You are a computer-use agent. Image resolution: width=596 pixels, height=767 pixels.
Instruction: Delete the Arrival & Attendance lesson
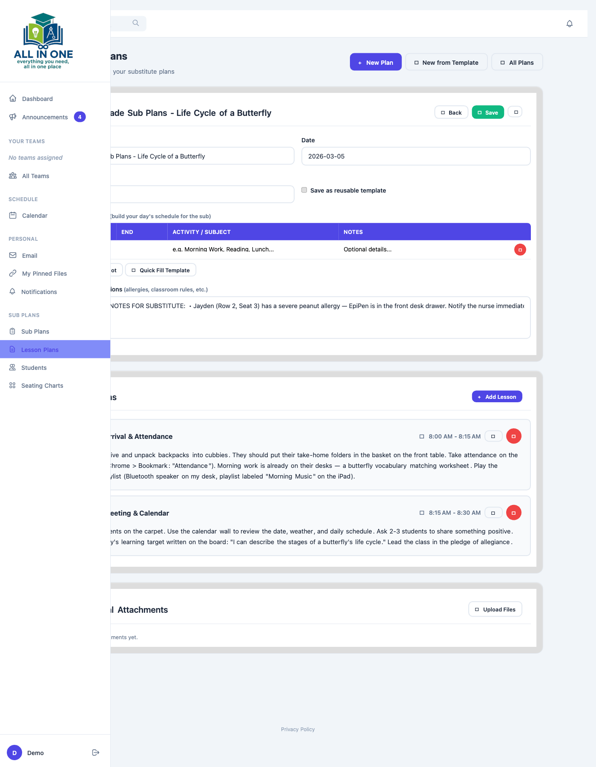513,436
